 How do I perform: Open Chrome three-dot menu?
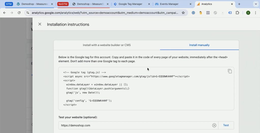[255, 13]
